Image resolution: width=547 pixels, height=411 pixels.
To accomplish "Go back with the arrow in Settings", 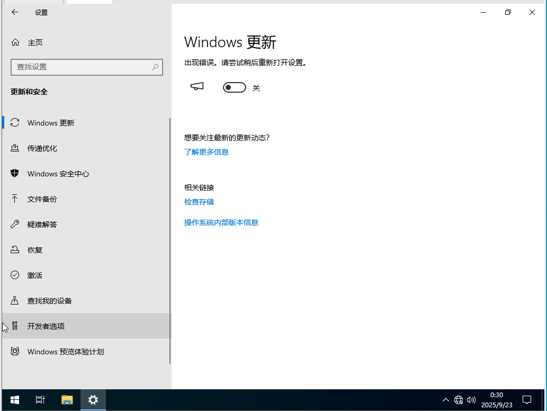I will (x=15, y=12).
